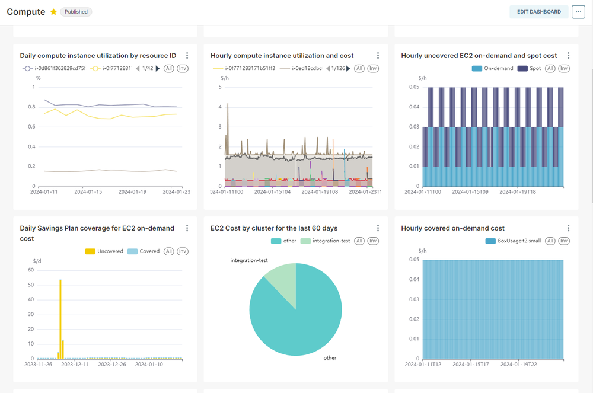This screenshot has height=393, width=593.
Task: Open options menu of Hourly covered on-demand cost chart
Action: tap(569, 228)
